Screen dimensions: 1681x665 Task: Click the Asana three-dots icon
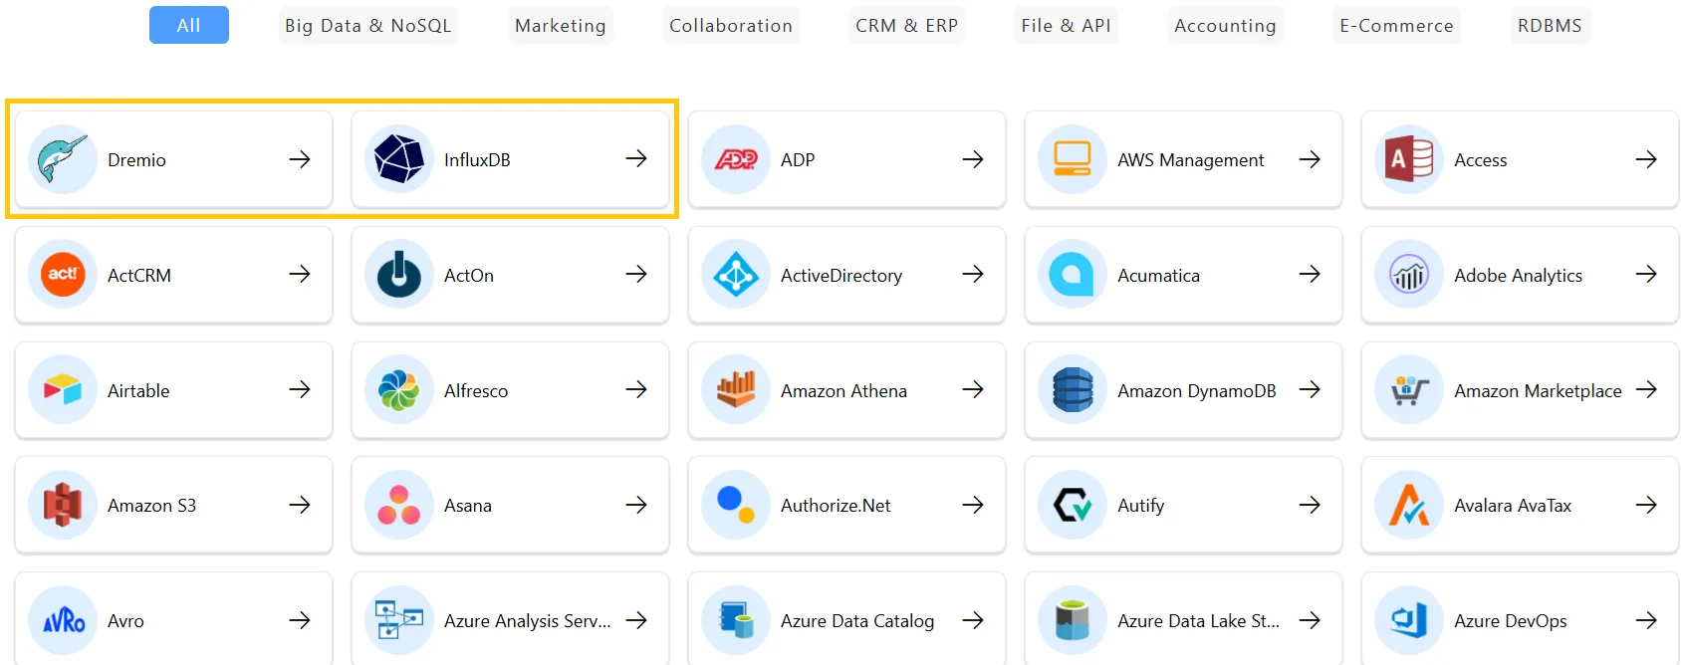(x=399, y=506)
